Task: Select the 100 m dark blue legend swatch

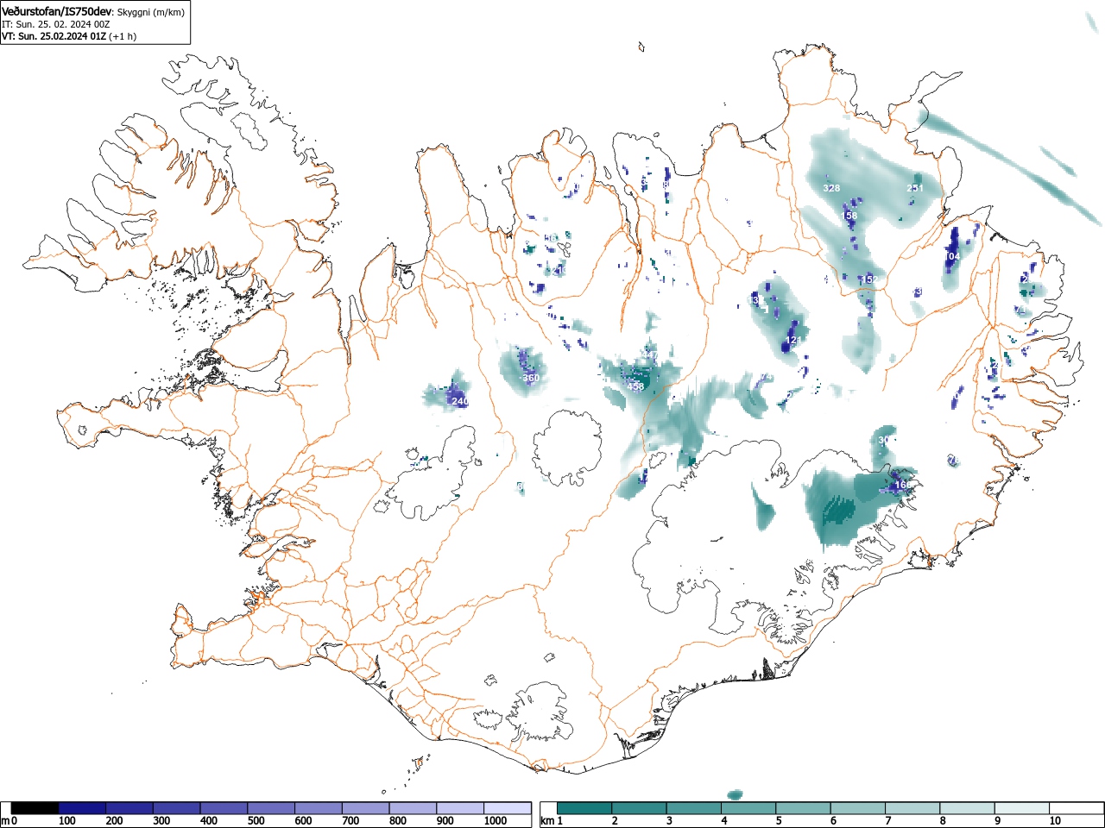Action: [82, 808]
